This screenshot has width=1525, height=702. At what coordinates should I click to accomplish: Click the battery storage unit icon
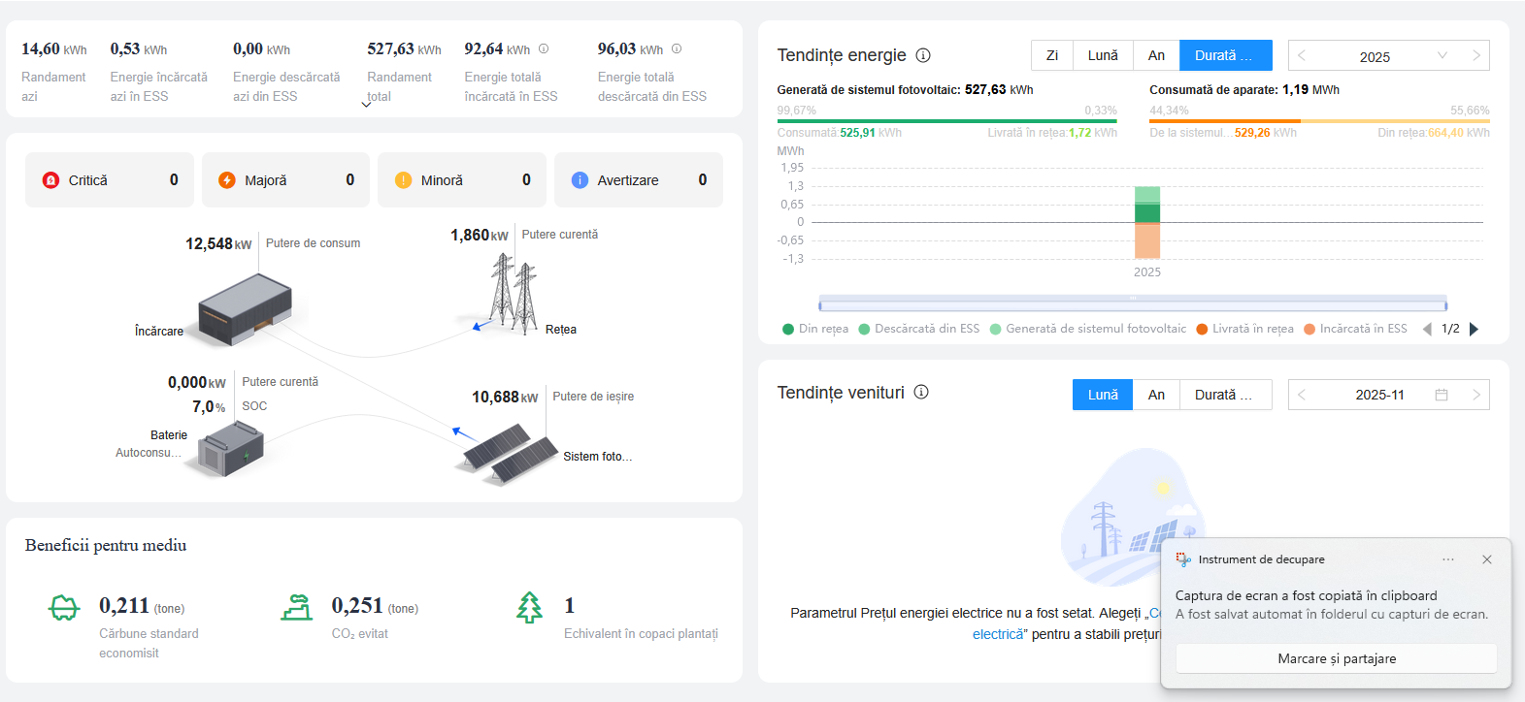tap(230, 451)
